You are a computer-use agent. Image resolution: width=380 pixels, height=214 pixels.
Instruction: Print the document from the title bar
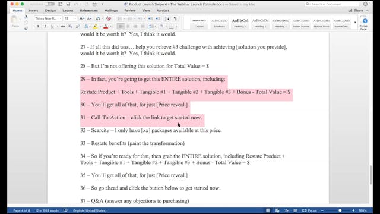click(x=94, y=4)
